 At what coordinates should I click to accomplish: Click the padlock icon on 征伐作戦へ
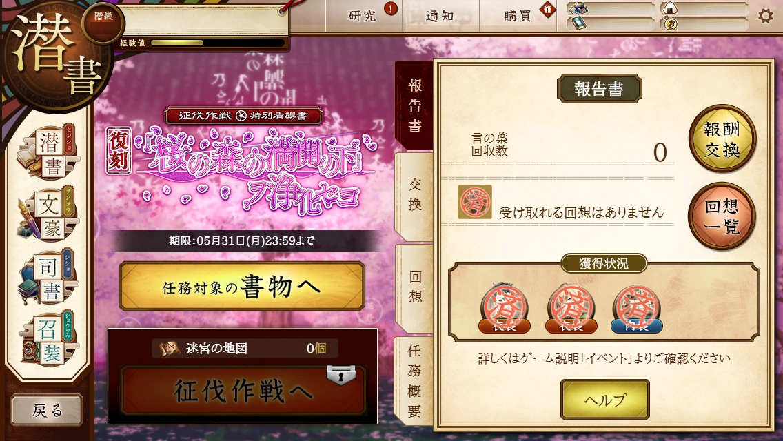pos(341,375)
